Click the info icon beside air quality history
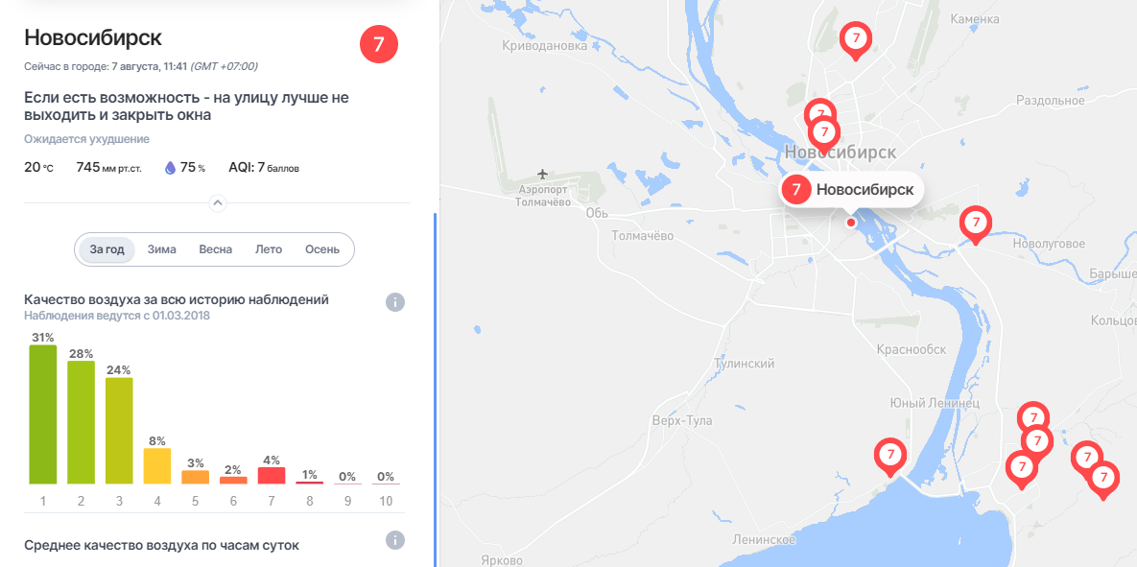The width and height of the screenshot is (1137, 567). coord(395,302)
